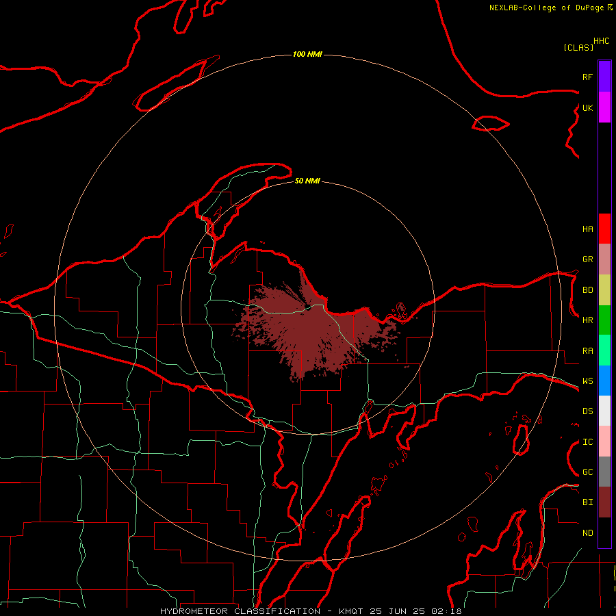
Task: Click the ND legend label
Action: 588,533
